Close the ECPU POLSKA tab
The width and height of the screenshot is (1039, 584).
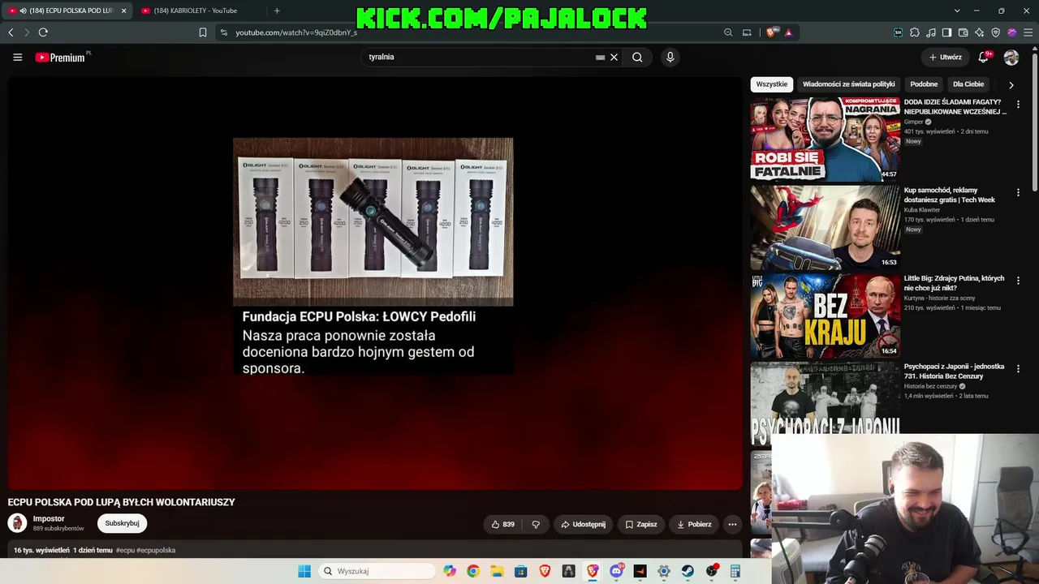point(123,11)
